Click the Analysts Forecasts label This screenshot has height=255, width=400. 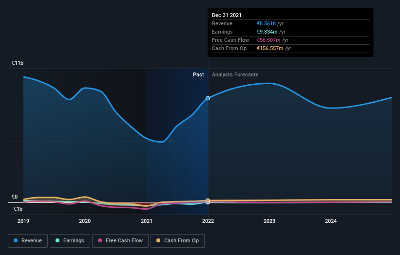(235, 74)
